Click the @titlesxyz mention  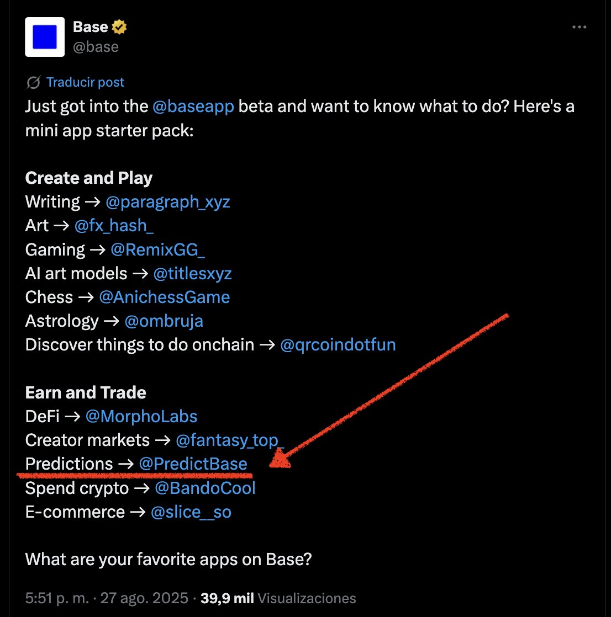pyautogui.click(x=192, y=274)
